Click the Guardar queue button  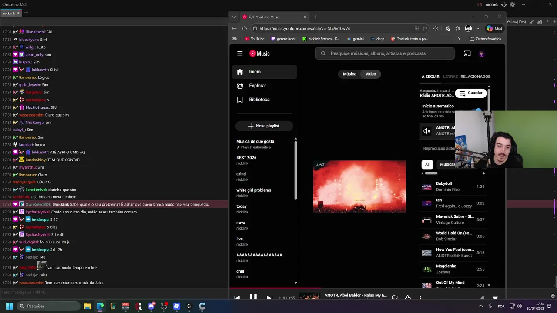[x=471, y=93]
